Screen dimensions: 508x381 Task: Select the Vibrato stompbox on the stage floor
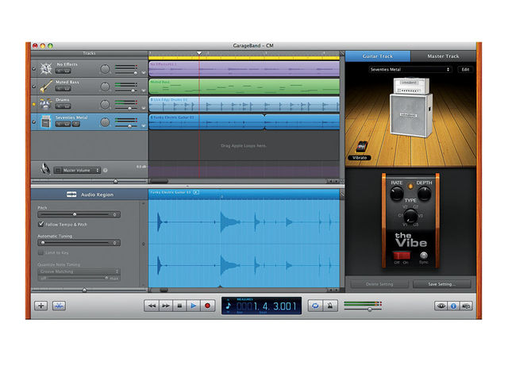(362, 147)
